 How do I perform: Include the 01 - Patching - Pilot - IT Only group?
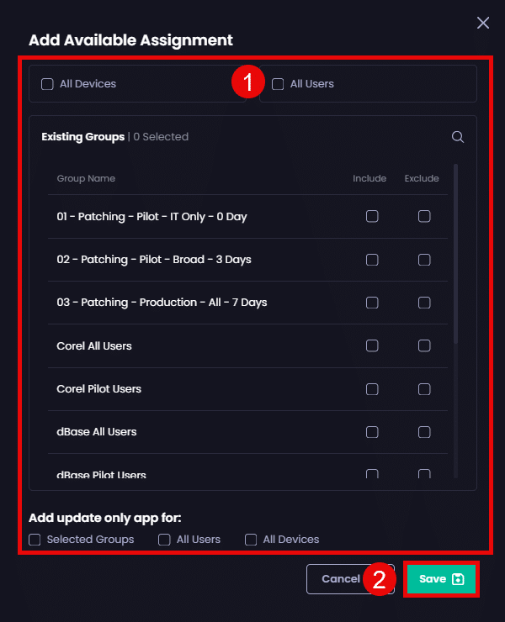point(372,216)
